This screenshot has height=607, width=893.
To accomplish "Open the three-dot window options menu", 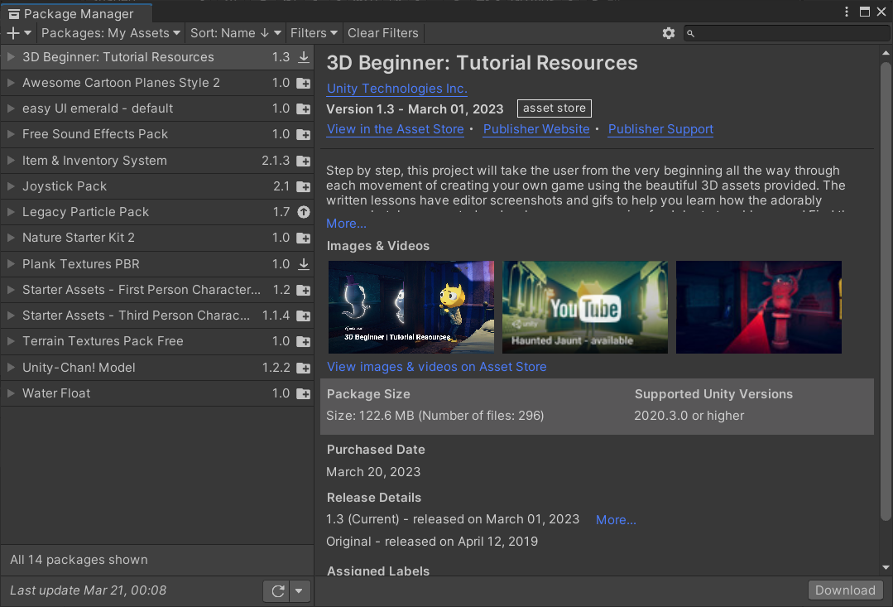I will coord(847,12).
